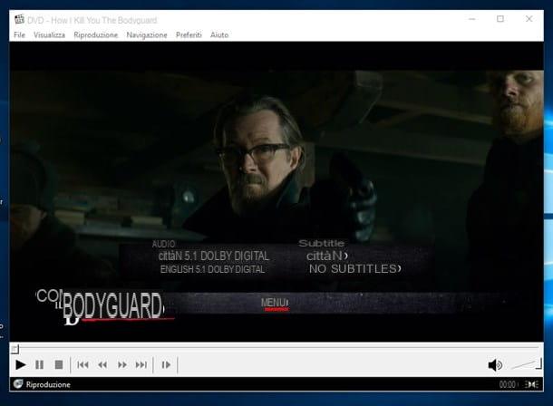Skip to previous chapter
The height and width of the screenshot is (406, 553).
82,364
